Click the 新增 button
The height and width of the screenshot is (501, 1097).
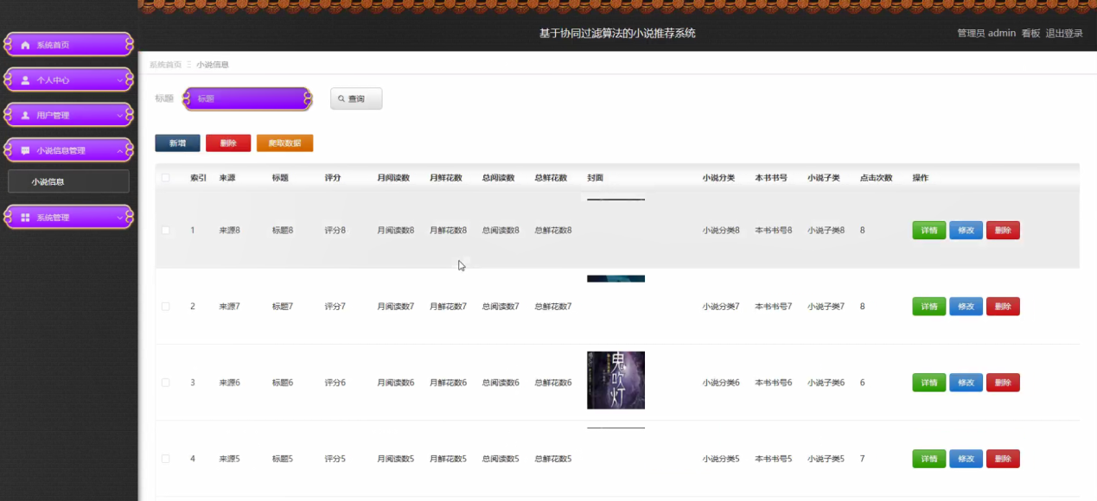tap(176, 143)
